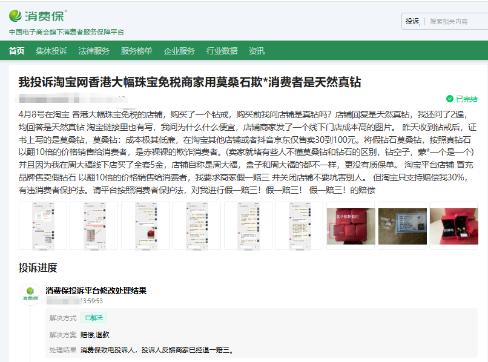Select 法律服务 in the navigation bar
This screenshot has height=362, width=488.
pyautogui.click(x=94, y=51)
